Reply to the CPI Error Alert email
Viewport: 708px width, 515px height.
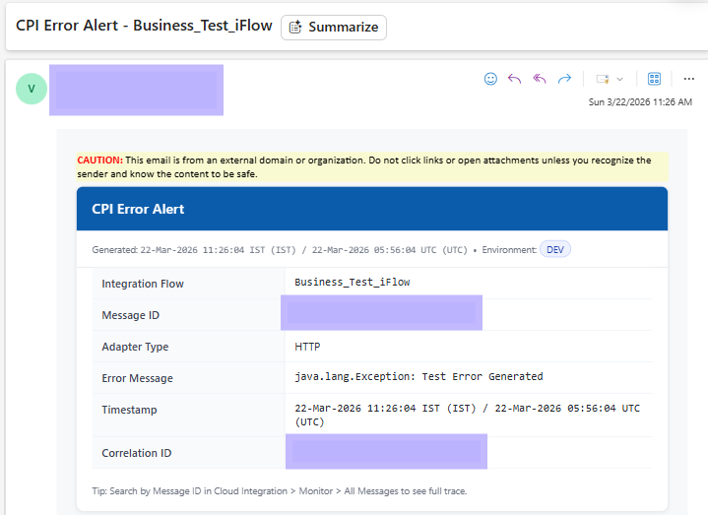pyautogui.click(x=514, y=79)
